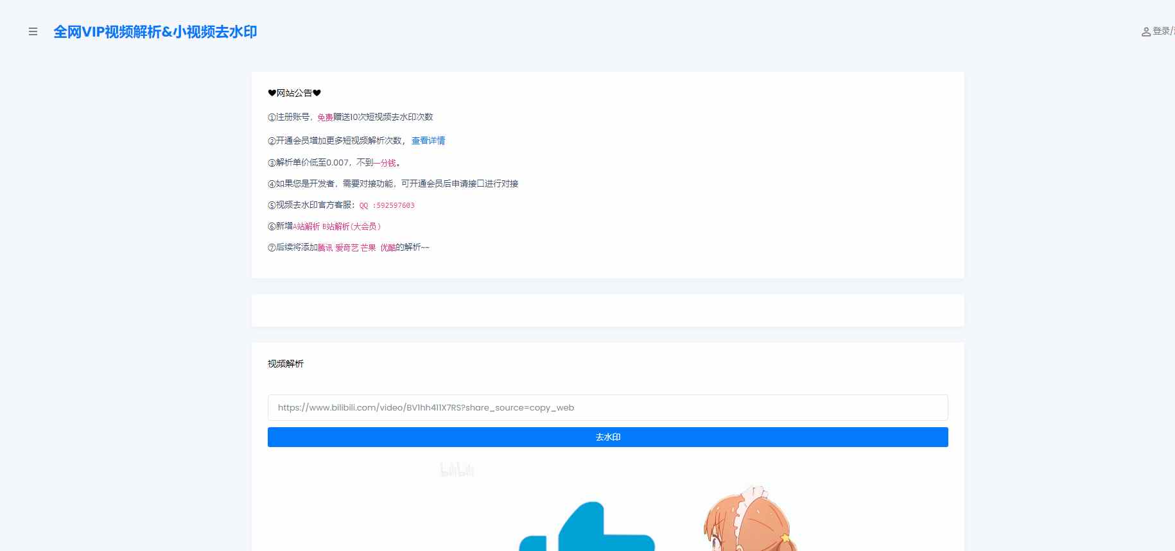
Task: Click the A站解析 text in announcement
Action: tap(306, 226)
